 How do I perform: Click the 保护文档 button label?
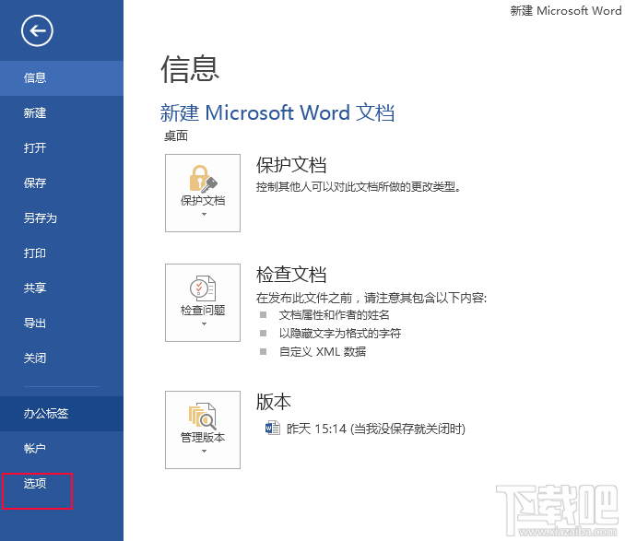203,200
